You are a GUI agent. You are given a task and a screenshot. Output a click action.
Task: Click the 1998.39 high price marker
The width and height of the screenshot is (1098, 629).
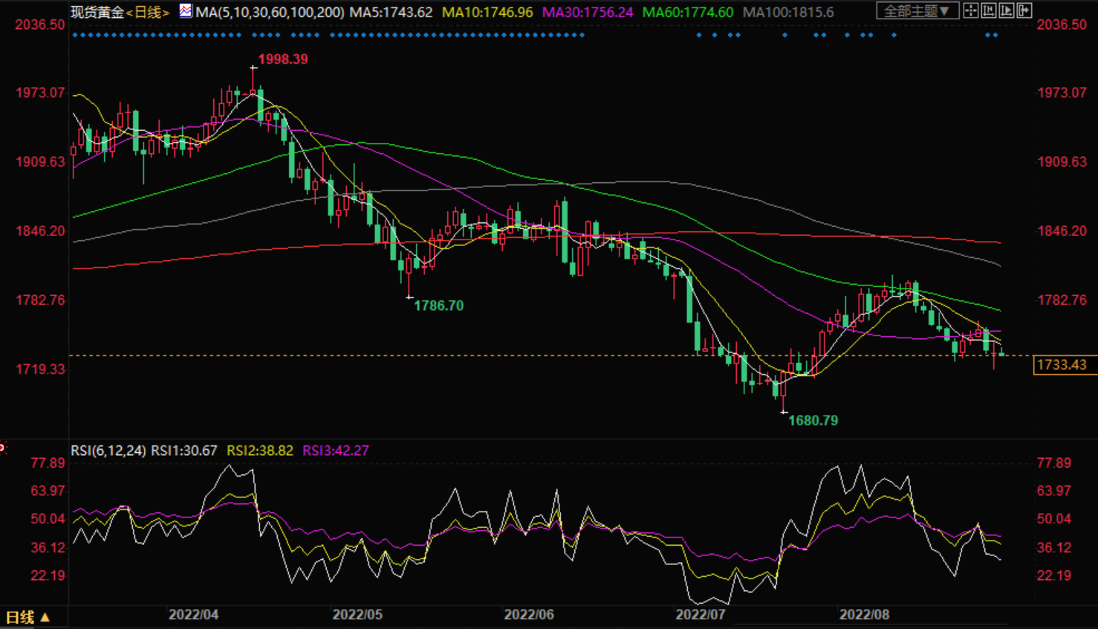coord(283,59)
